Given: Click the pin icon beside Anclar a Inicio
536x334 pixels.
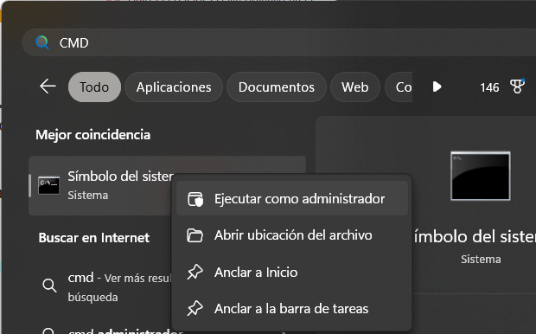Looking at the screenshot, I should [x=195, y=273].
